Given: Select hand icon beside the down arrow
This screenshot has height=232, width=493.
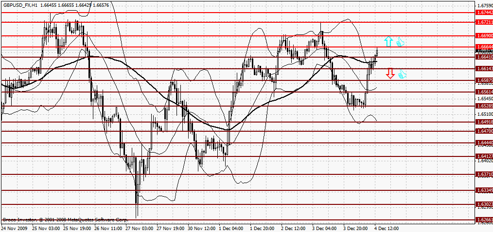Looking at the screenshot, I should coord(402,75).
